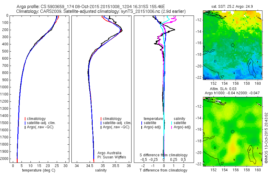Image resolution: width=269 pixels, height=173 pixels.
Task: Click the 'sat. SST: 25.2 Argo: 24.9' heading
Action: pyautogui.click(x=232, y=7)
